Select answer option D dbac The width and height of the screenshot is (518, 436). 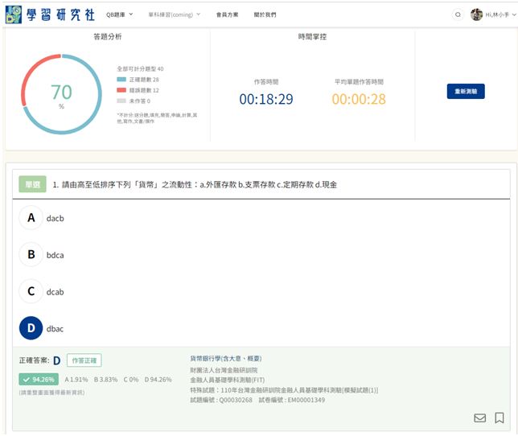31,328
